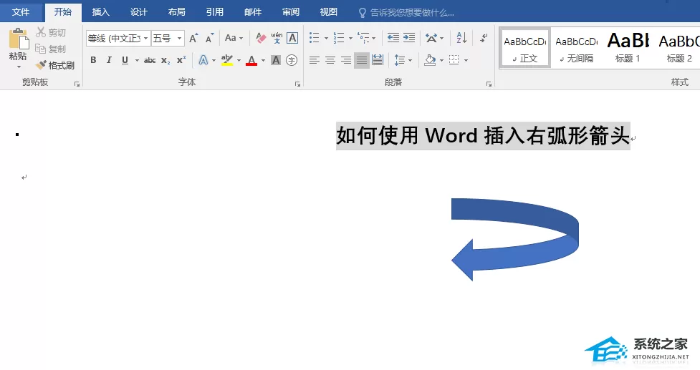The width and height of the screenshot is (700, 370).
Task: Increase font size with the large A icon
Action: (x=193, y=39)
